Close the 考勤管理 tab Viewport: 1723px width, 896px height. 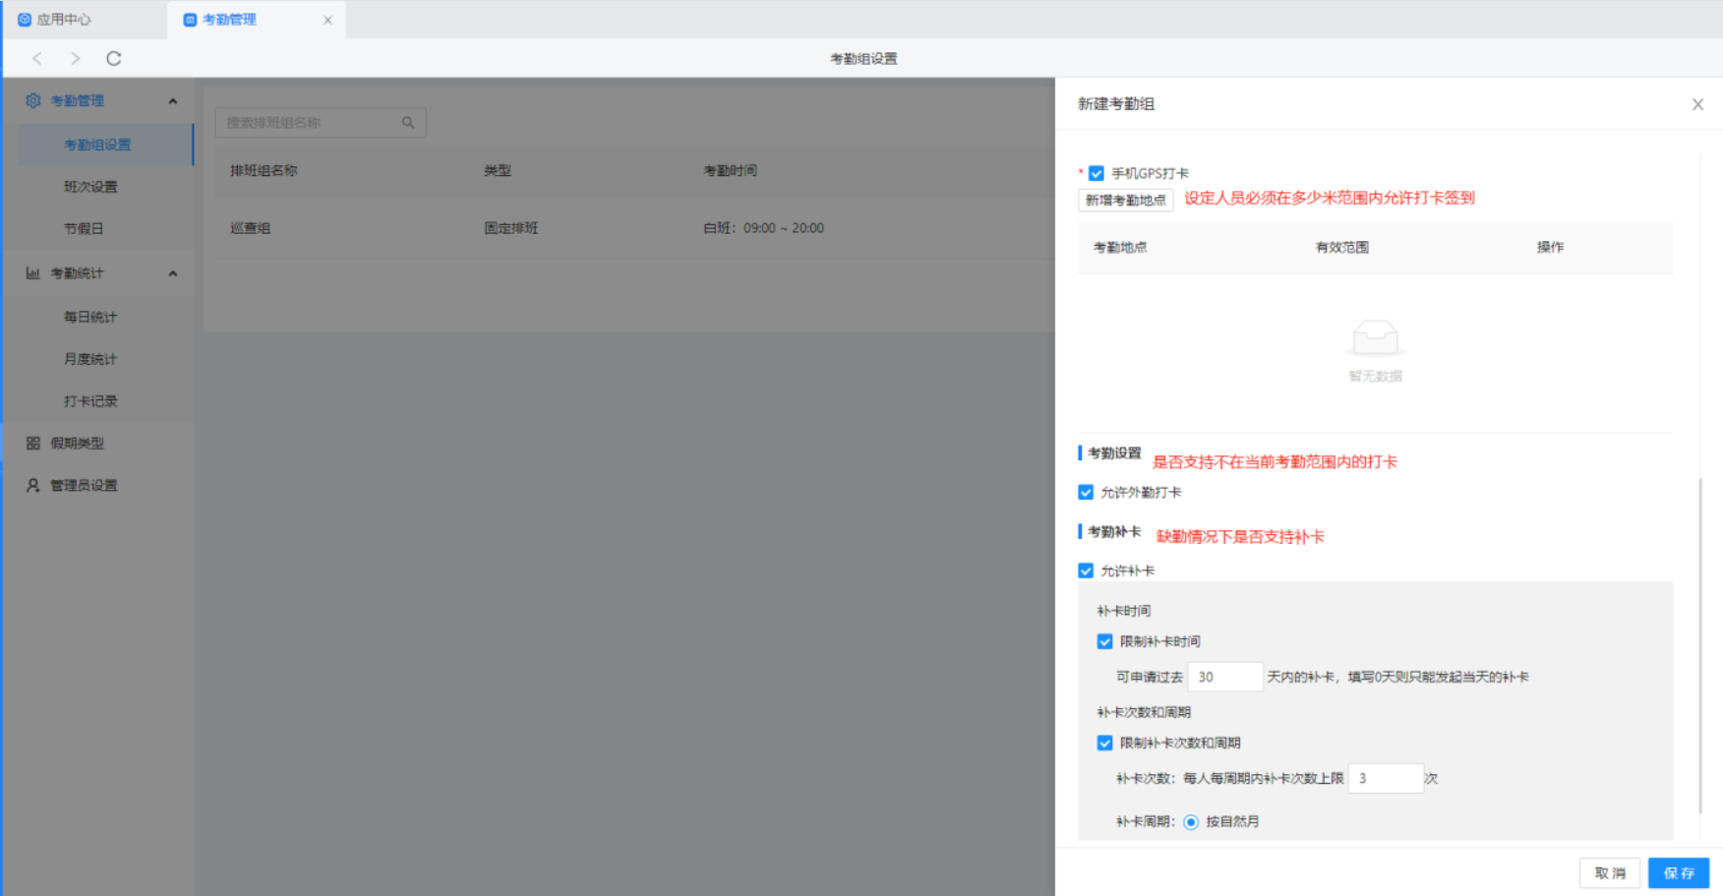point(327,20)
